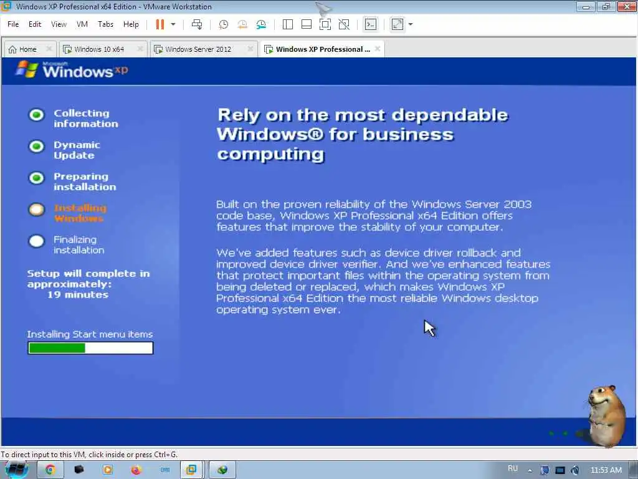
Task: Open the on-screen keyboard taskbar icon
Action: [164, 470]
